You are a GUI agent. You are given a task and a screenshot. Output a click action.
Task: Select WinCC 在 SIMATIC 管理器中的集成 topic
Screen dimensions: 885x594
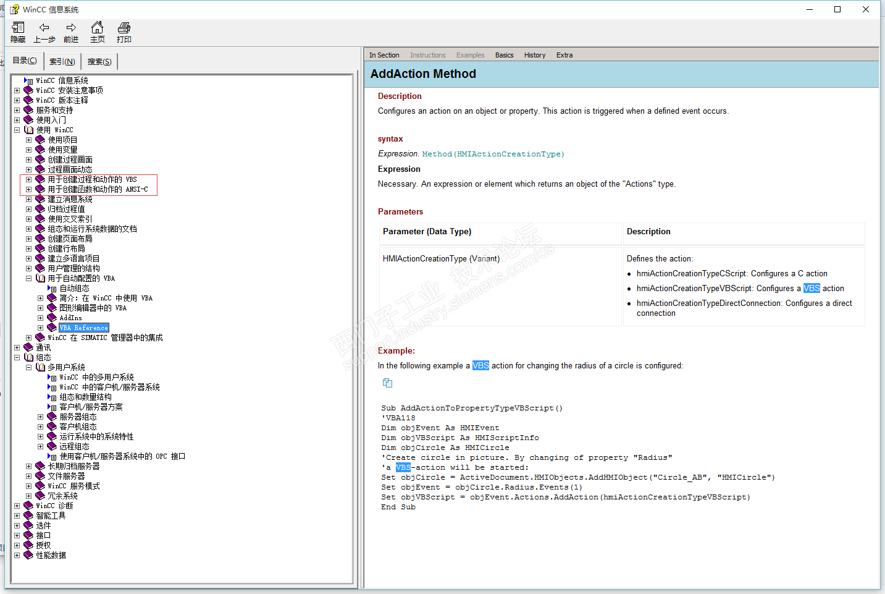pos(106,337)
